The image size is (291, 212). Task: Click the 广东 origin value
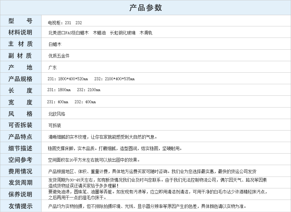coord(52,68)
